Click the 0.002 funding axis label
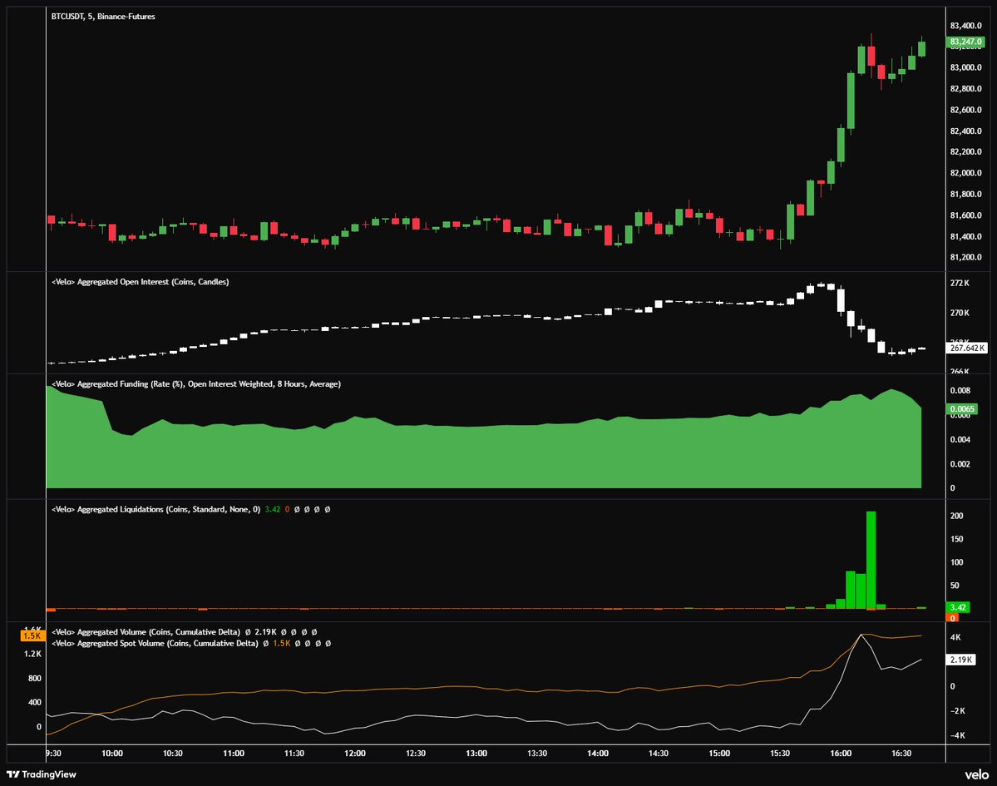Image resolution: width=997 pixels, height=786 pixels. [x=960, y=464]
